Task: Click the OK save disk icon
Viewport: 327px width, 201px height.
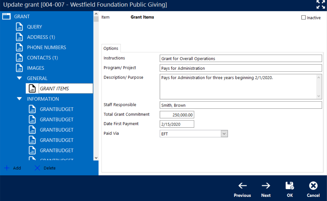Action: pos(290,186)
